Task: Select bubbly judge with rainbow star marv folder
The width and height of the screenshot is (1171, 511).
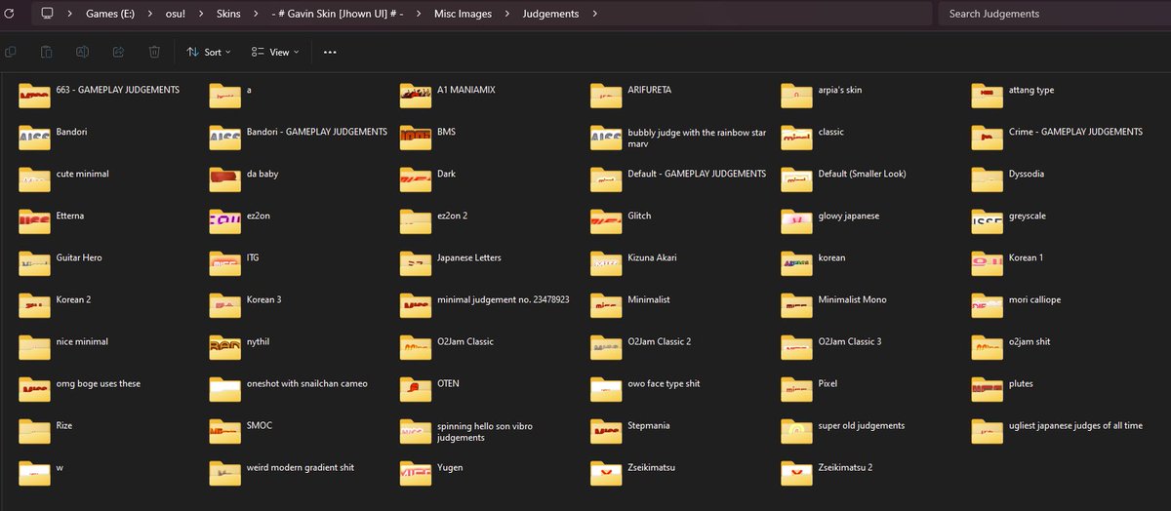Action: click(x=679, y=138)
